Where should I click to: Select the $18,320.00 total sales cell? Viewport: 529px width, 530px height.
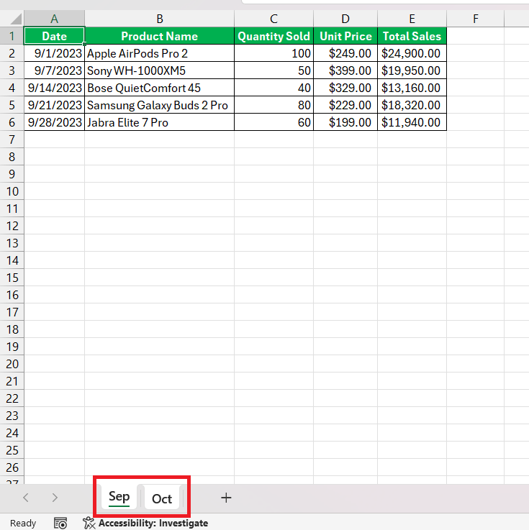point(412,105)
